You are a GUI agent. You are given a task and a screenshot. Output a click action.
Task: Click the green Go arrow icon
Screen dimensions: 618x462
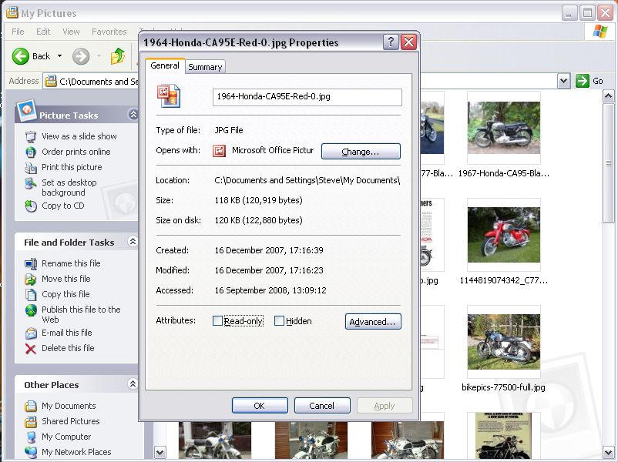[583, 81]
